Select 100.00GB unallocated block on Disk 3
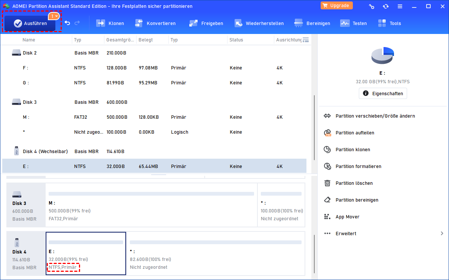The width and height of the screenshot is (449, 280). (281, 205)
